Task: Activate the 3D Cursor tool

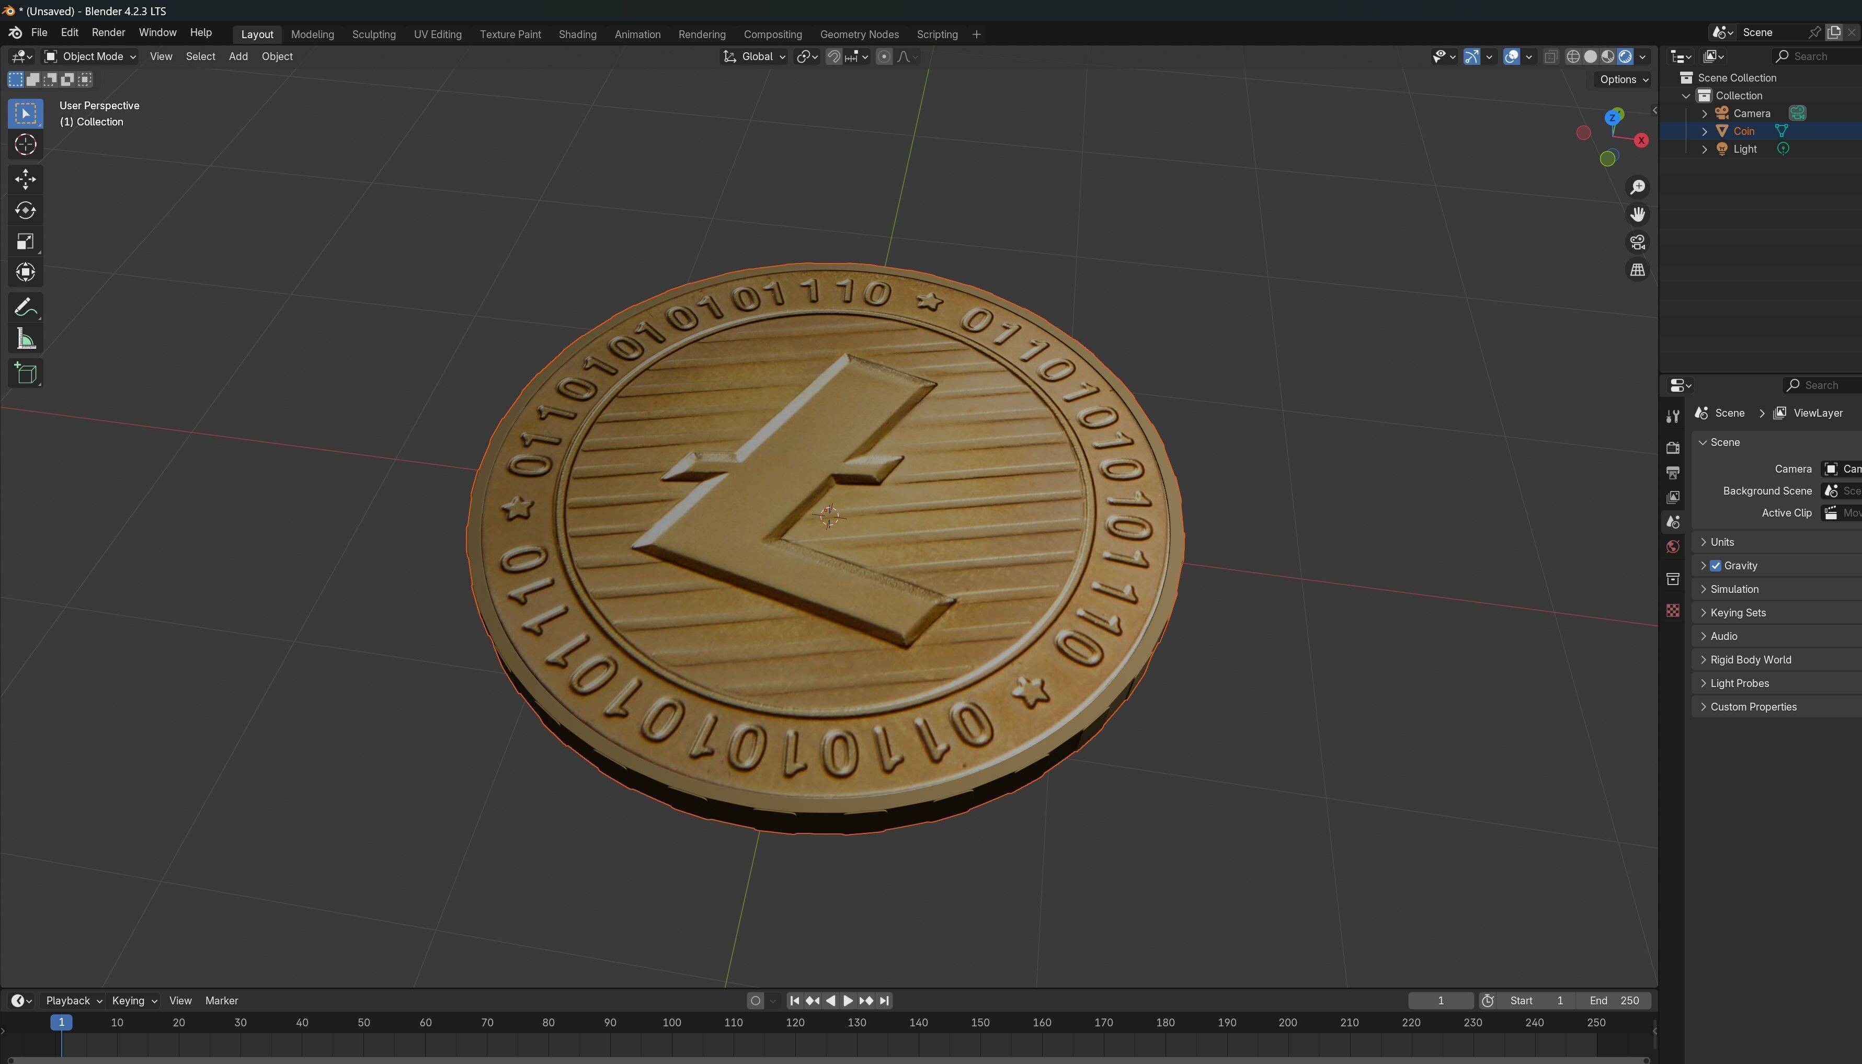Action: (x=26, y=145)
